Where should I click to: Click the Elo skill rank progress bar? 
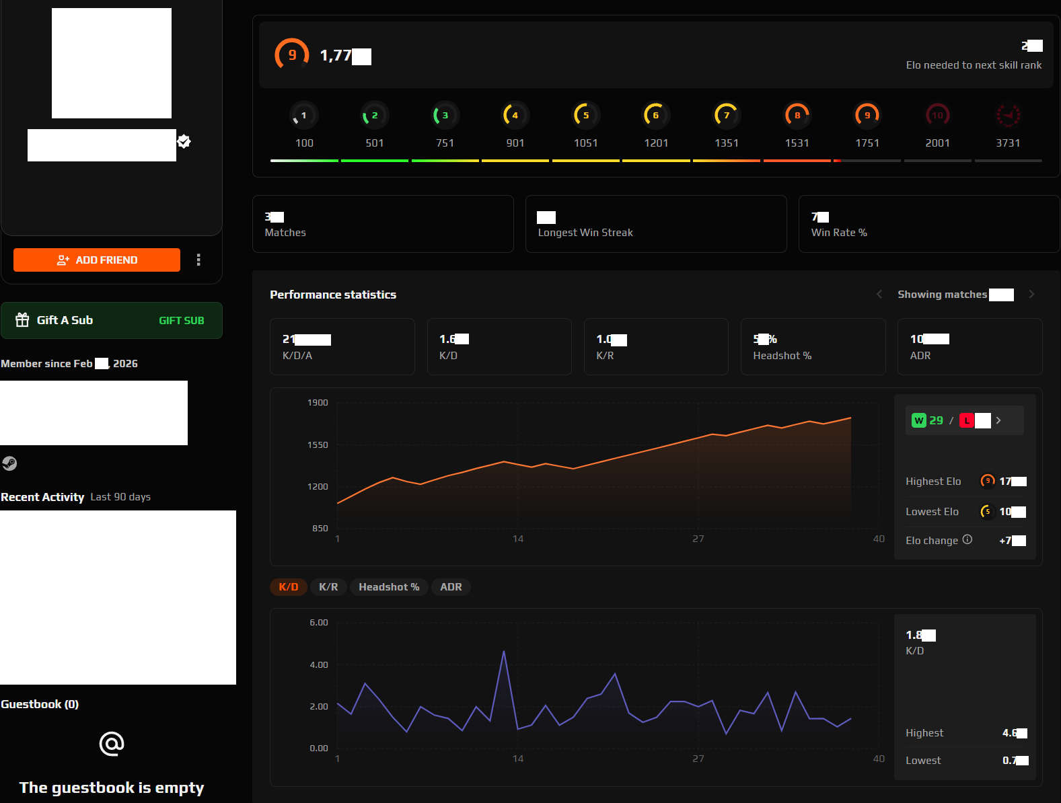(656, 161)
